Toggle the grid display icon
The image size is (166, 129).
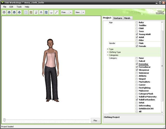click(26, 12)
